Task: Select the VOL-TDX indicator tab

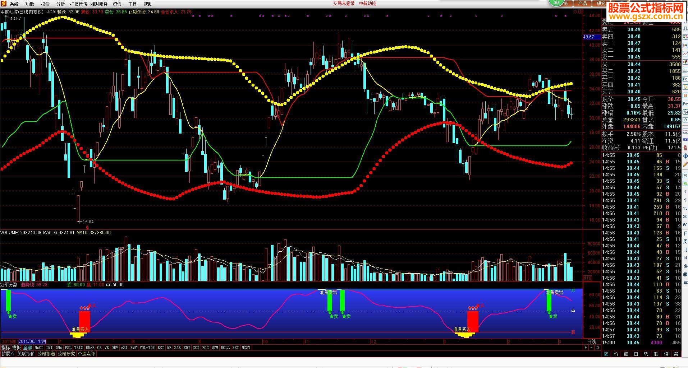Action: pos(147,348)
